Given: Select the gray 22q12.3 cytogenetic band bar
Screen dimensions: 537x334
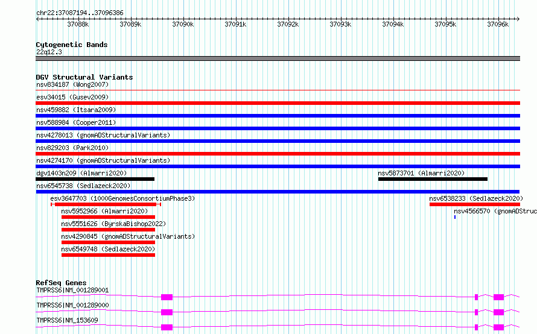Looking at the screenshot, I should 278,58.
